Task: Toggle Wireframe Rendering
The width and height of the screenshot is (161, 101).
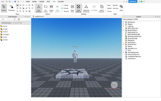Action: click(86, 8)
